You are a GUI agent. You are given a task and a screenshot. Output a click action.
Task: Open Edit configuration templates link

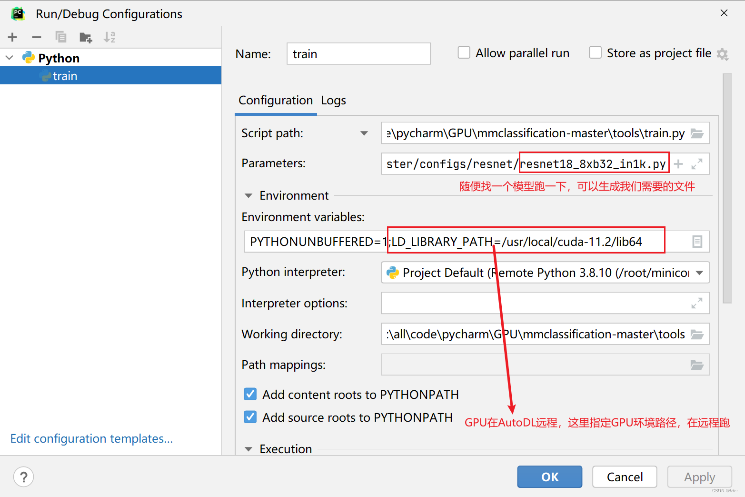click(x=91, y=438)
